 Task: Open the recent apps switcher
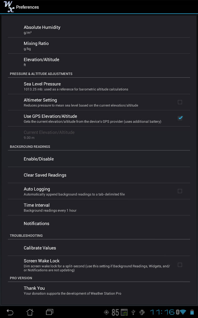click(x=50, y=312)
